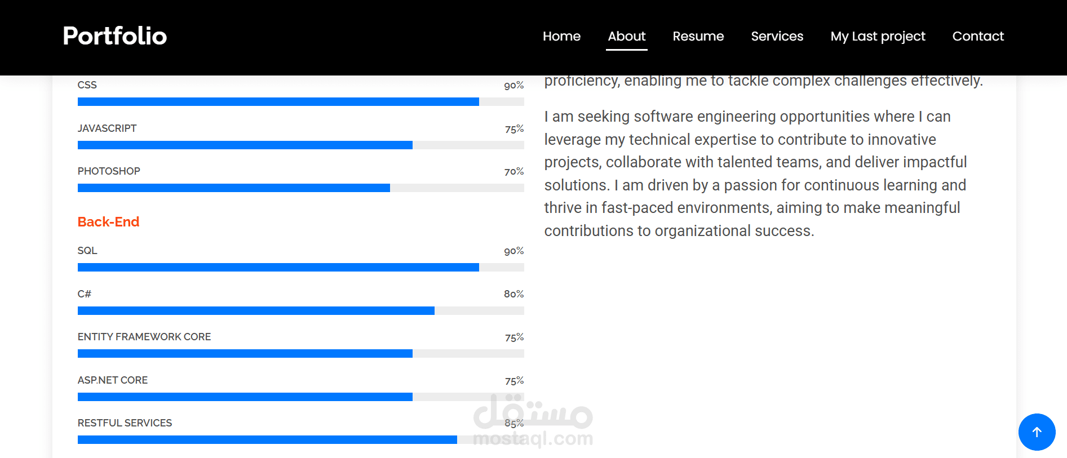Click the scroll-to-top arrow button
Screen dimensions: 1067x458
1037,432
